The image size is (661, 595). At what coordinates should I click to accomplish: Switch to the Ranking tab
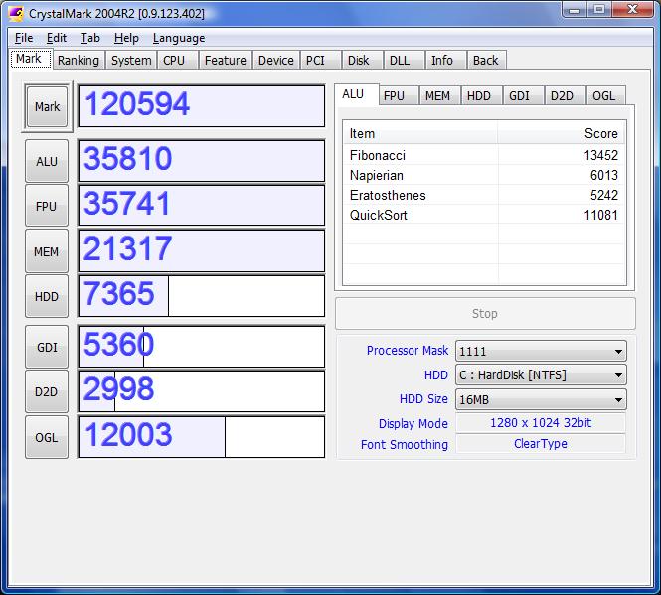click(x=79, y=60)
